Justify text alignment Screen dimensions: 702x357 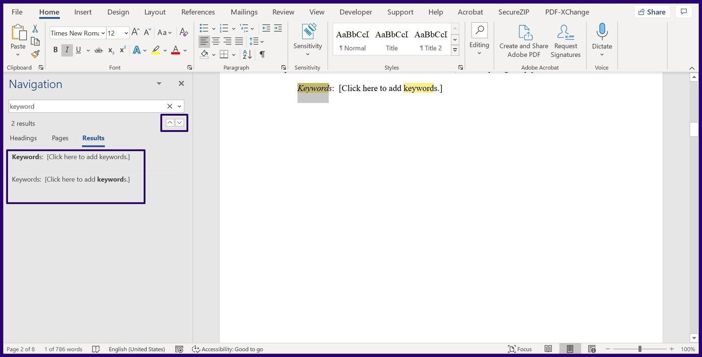pos(239,41)
